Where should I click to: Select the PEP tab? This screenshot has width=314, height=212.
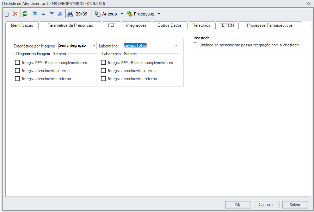click(x=112, y=25)
